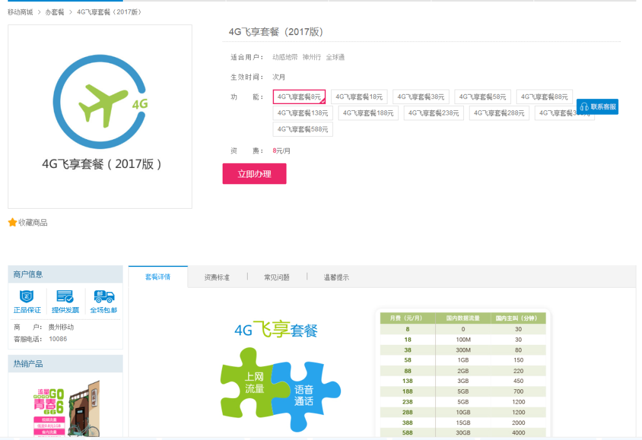642x440 pixels.
Task: Click the 全场包邮 truck icon
Action: 103,296
